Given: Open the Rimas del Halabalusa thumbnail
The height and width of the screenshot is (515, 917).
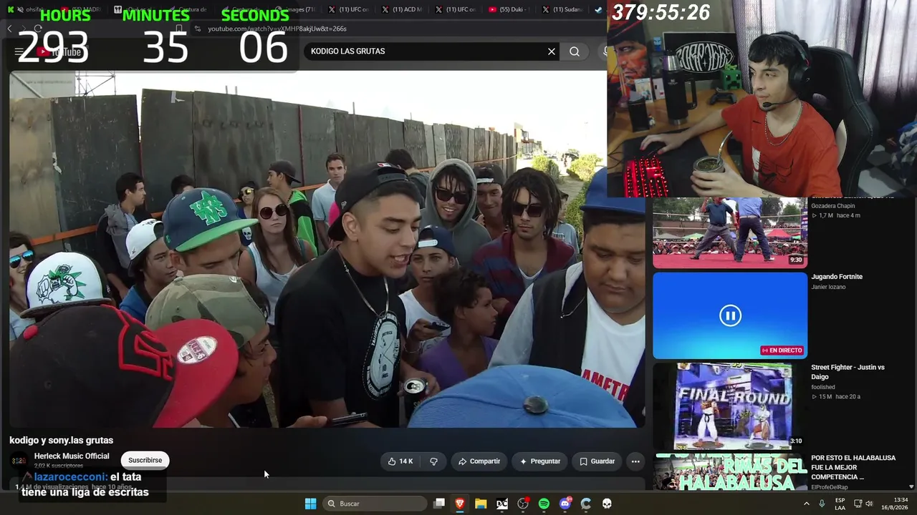Looking at the screenshot, I should pyautogui.click(x=730, y=472).
